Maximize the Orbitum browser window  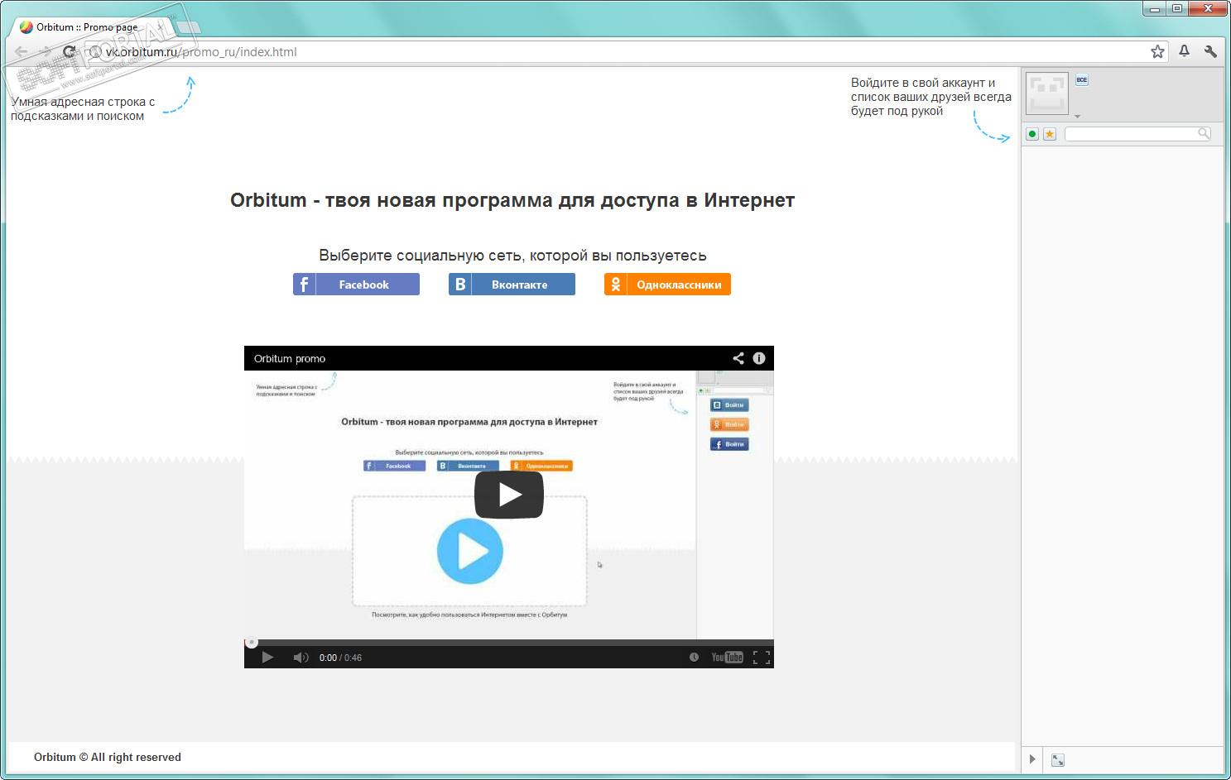pyautogui.click(x=1176, y=9)
